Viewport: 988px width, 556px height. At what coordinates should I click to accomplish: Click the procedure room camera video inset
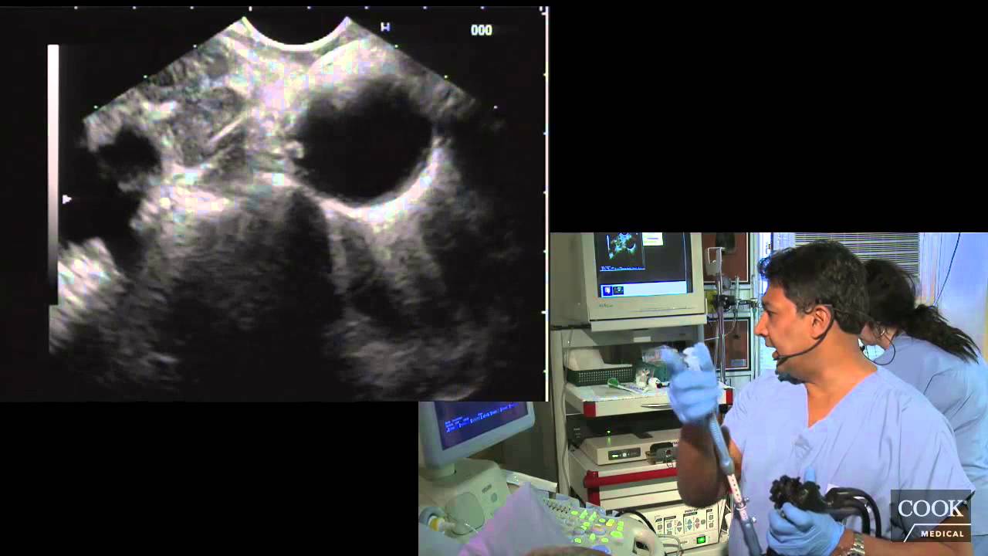(x=703, y=395)
